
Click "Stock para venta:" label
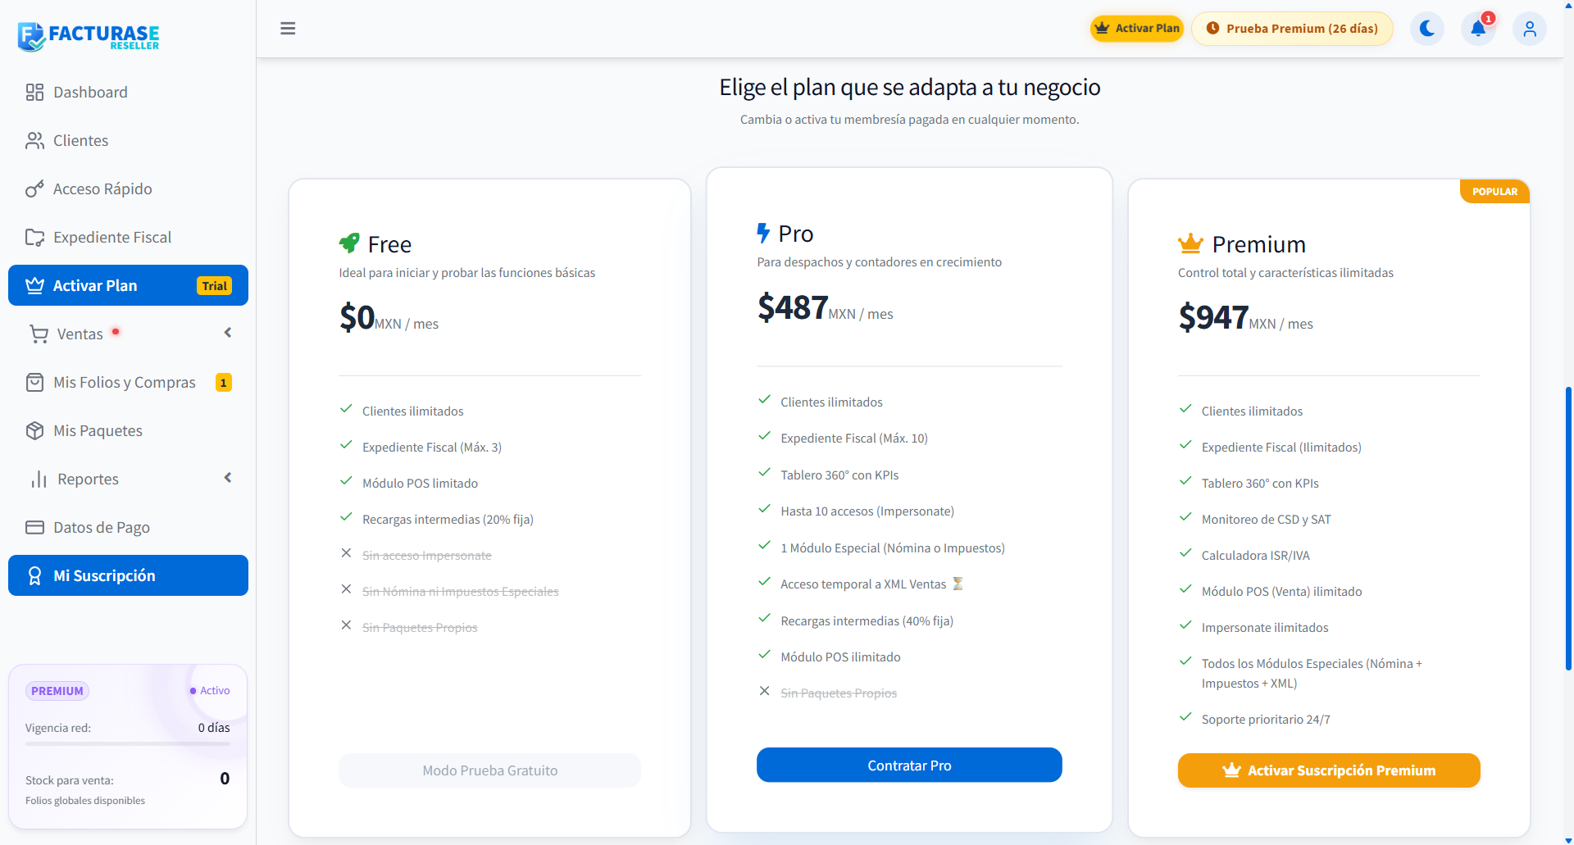click(70, 780)
